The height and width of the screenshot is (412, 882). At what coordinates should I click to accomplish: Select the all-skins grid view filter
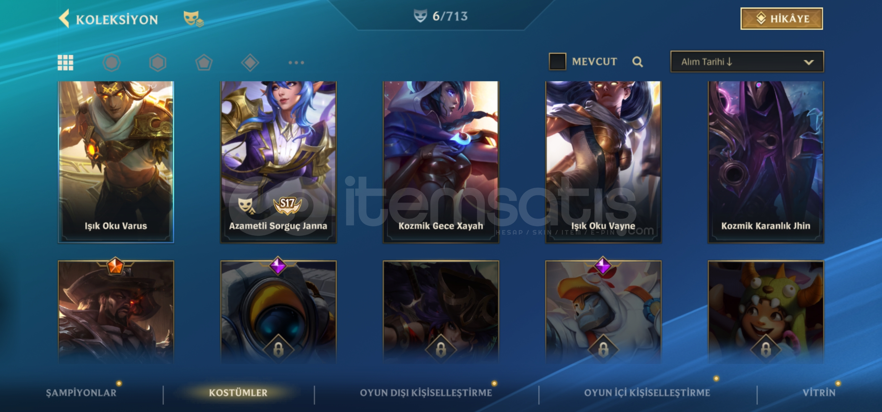[x=65, y=63]
